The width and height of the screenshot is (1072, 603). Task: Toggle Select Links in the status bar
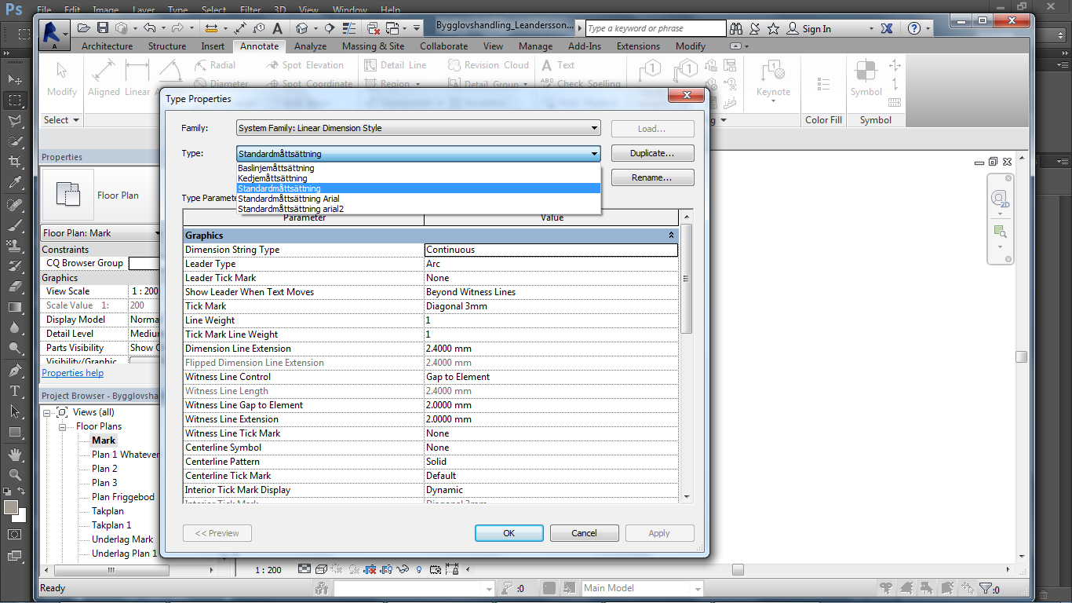coord(887,588)
